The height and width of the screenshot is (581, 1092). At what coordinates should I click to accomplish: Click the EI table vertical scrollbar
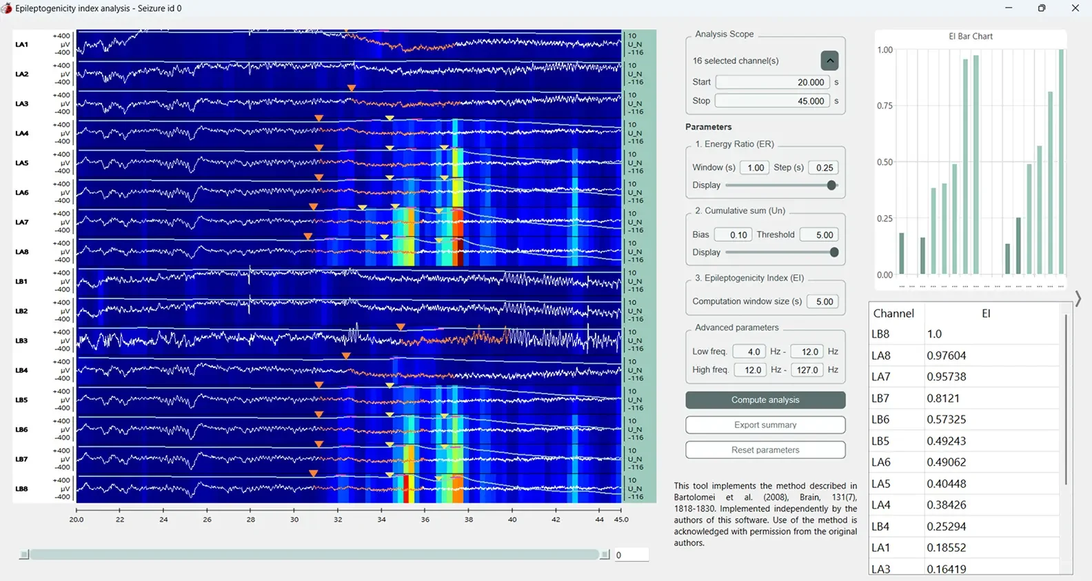point(1066,400)
